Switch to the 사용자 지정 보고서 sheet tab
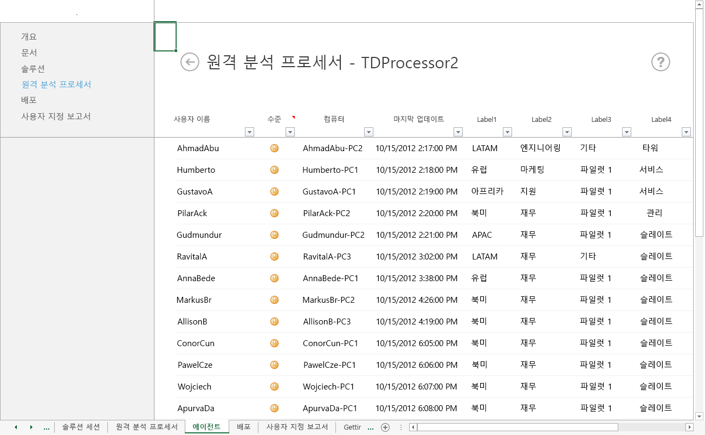Screen dimensions: 705x435 click(297, 427)
